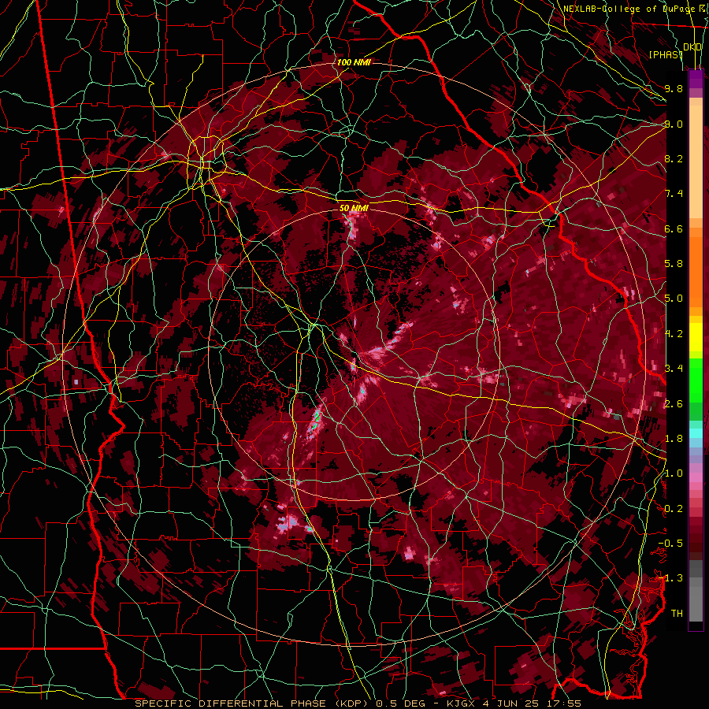Click the 4.2 value on the color scale
The height and width of the screenshot is (709, 709).
(x=674, y=334)
